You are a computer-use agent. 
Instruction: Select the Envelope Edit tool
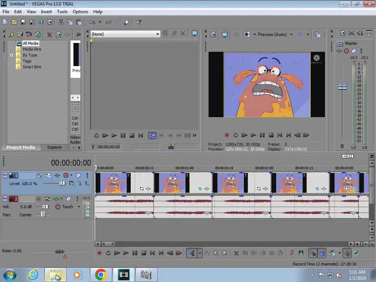[207, 253]
